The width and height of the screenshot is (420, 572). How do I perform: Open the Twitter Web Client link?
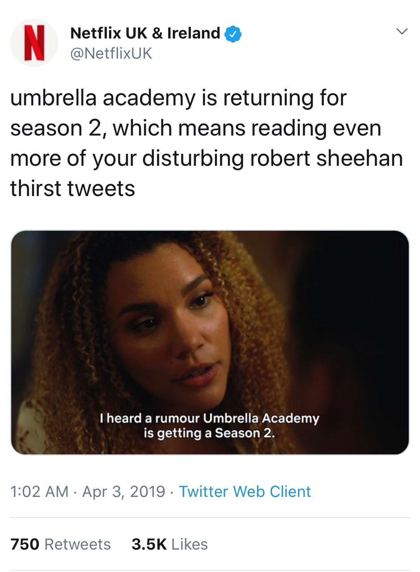pyautogui.click(x=245, y=492)
